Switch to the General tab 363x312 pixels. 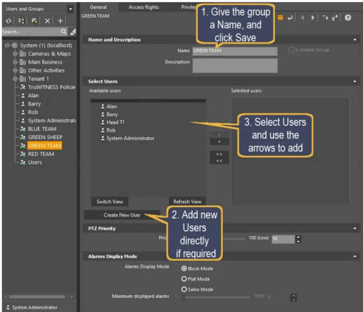point(98,7)
